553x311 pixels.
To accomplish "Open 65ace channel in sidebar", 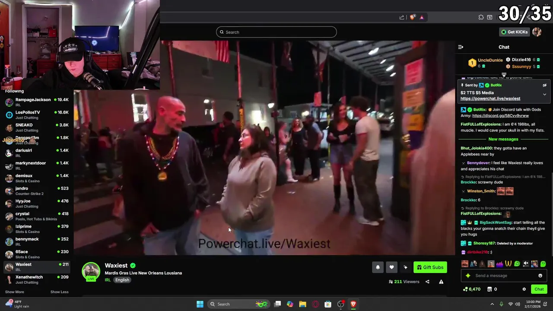I will click(37, 254).
